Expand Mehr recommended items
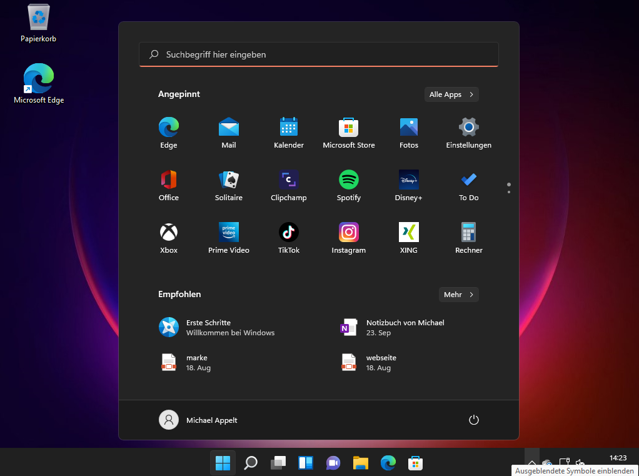 pos(458,295)
